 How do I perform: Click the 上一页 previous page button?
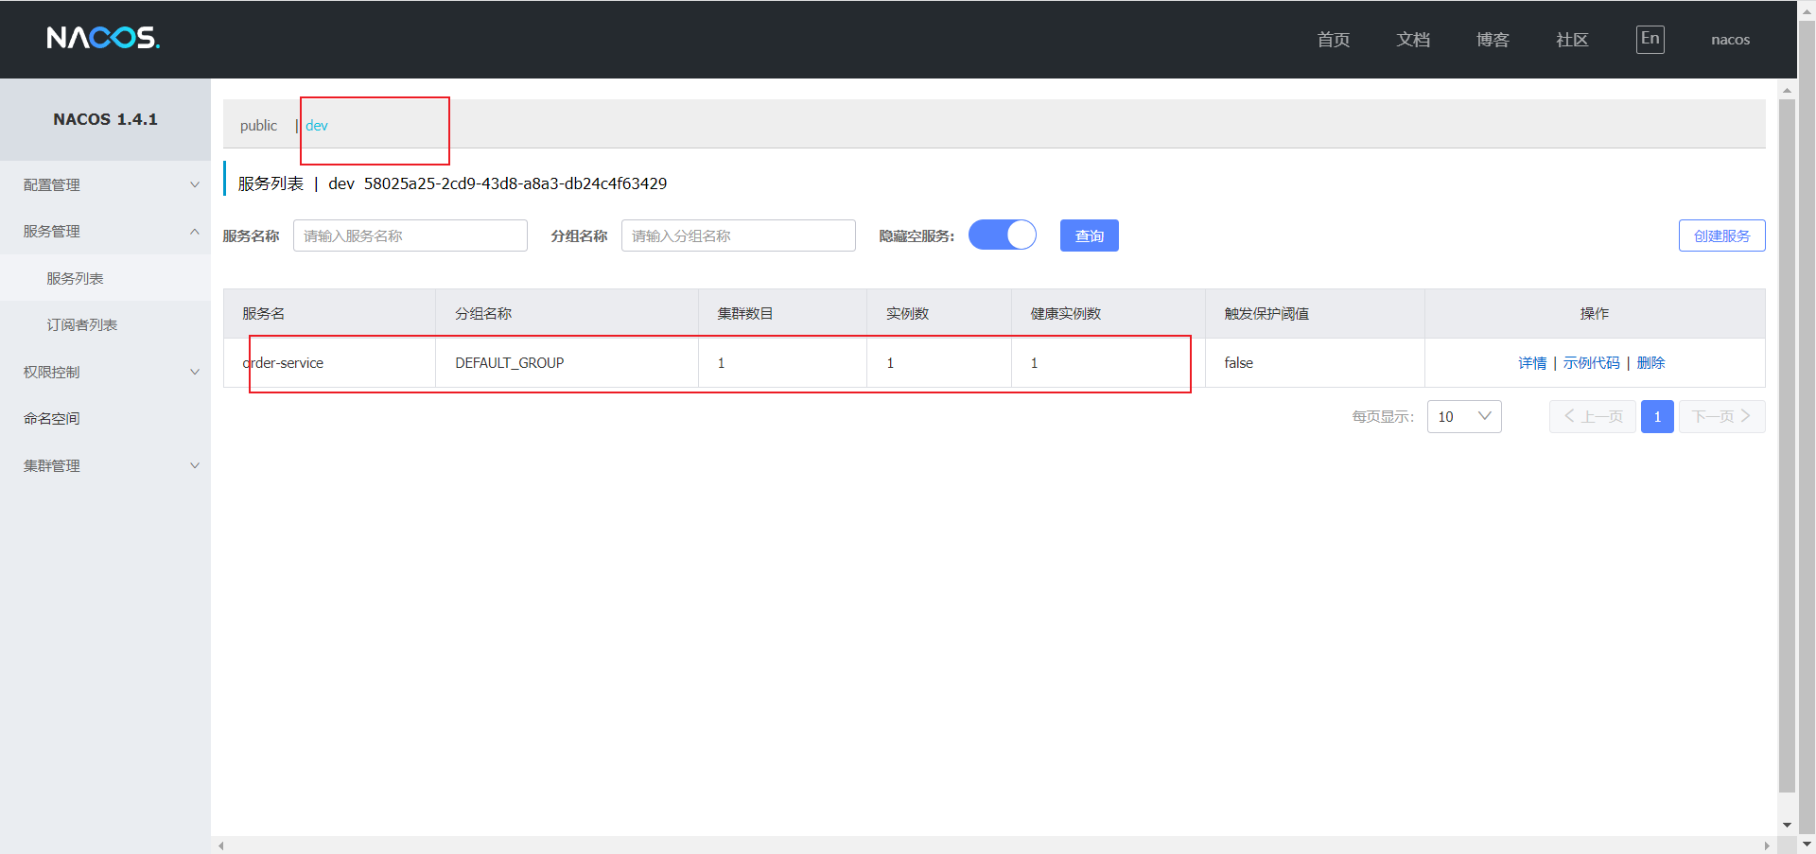[x=1593, y=416]
